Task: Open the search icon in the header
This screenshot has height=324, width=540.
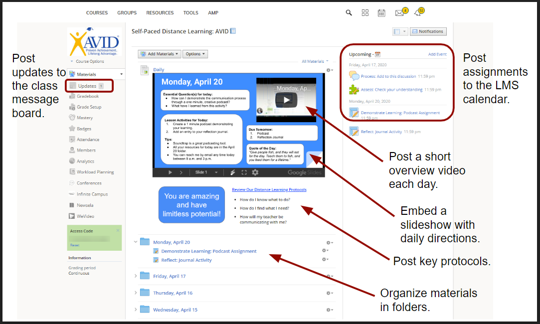Action: click(x=349, y=12)
